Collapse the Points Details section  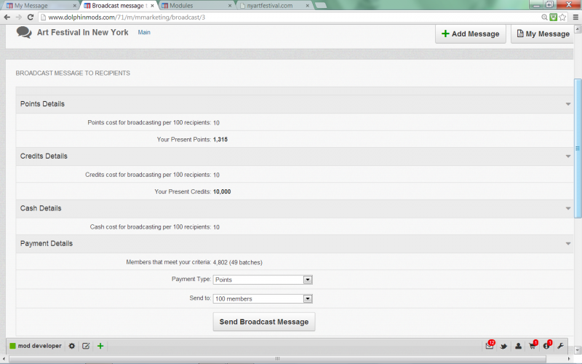tap(568, 104)
